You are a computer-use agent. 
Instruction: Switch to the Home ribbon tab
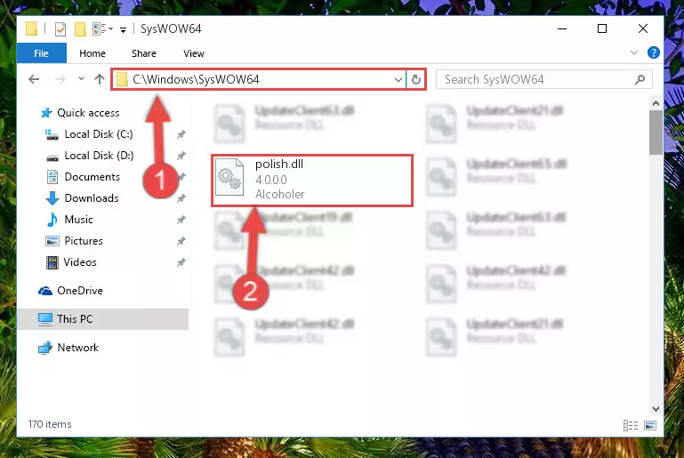(93, 53)
